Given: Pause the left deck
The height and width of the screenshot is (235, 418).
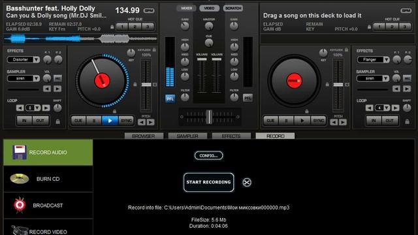Looking at the screenshot, I should click(x=94, y=121).
